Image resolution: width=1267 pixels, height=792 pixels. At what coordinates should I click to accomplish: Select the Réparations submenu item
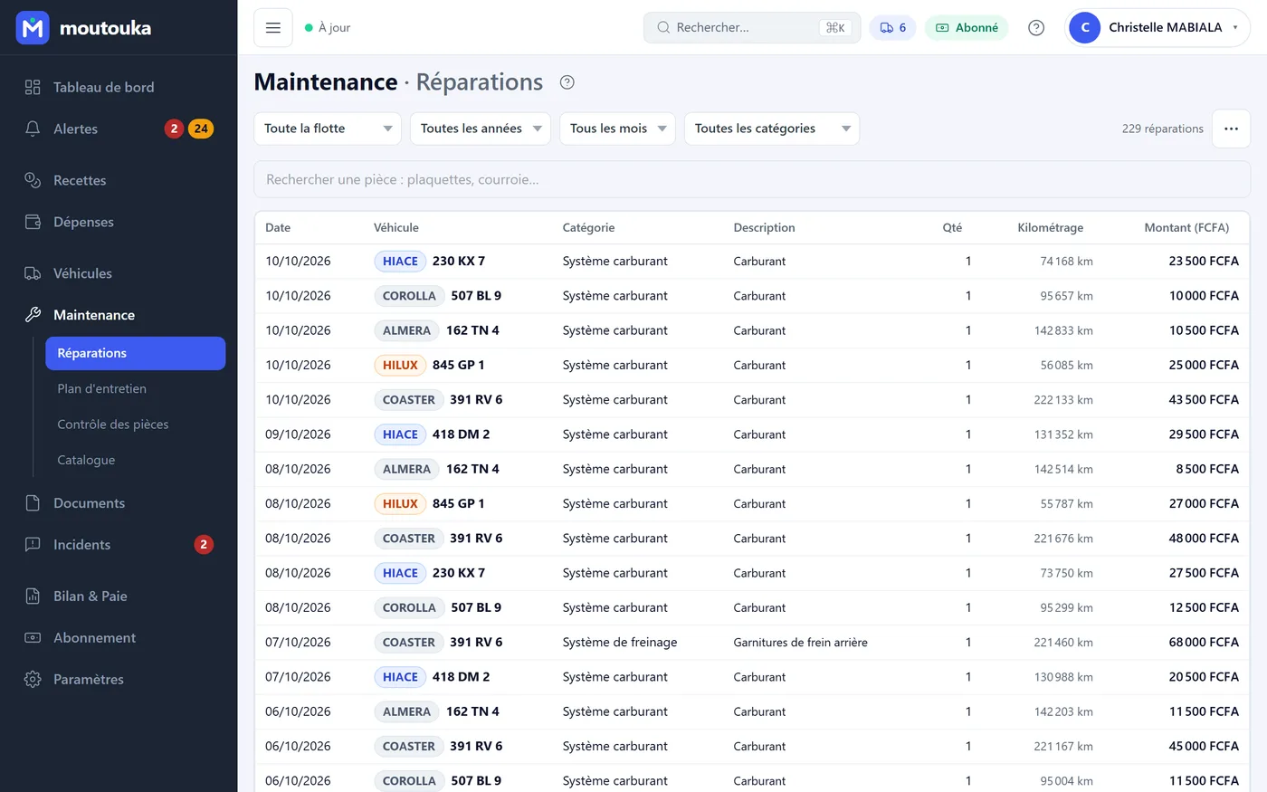[135, 353]
